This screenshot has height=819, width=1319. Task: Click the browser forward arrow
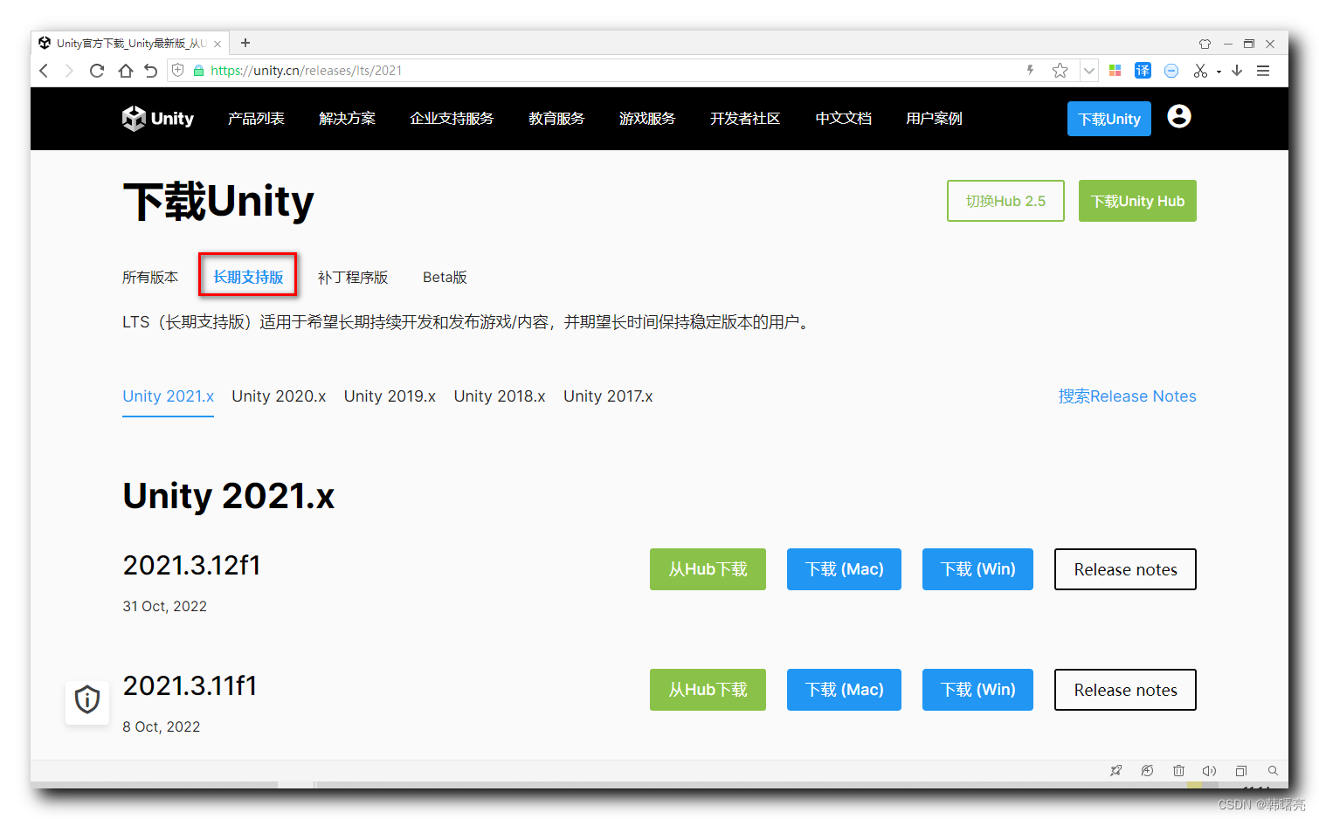point(69,71)
